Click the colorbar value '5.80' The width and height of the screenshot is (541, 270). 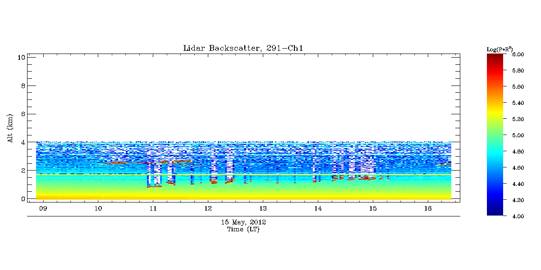(518, 71)
